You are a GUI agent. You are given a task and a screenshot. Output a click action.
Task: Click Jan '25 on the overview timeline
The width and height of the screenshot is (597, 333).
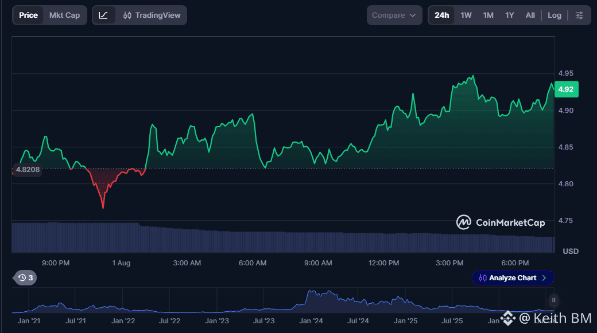(405, 321)
